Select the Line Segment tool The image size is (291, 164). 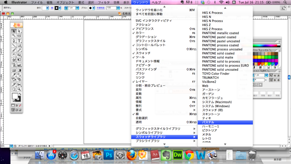14,45
